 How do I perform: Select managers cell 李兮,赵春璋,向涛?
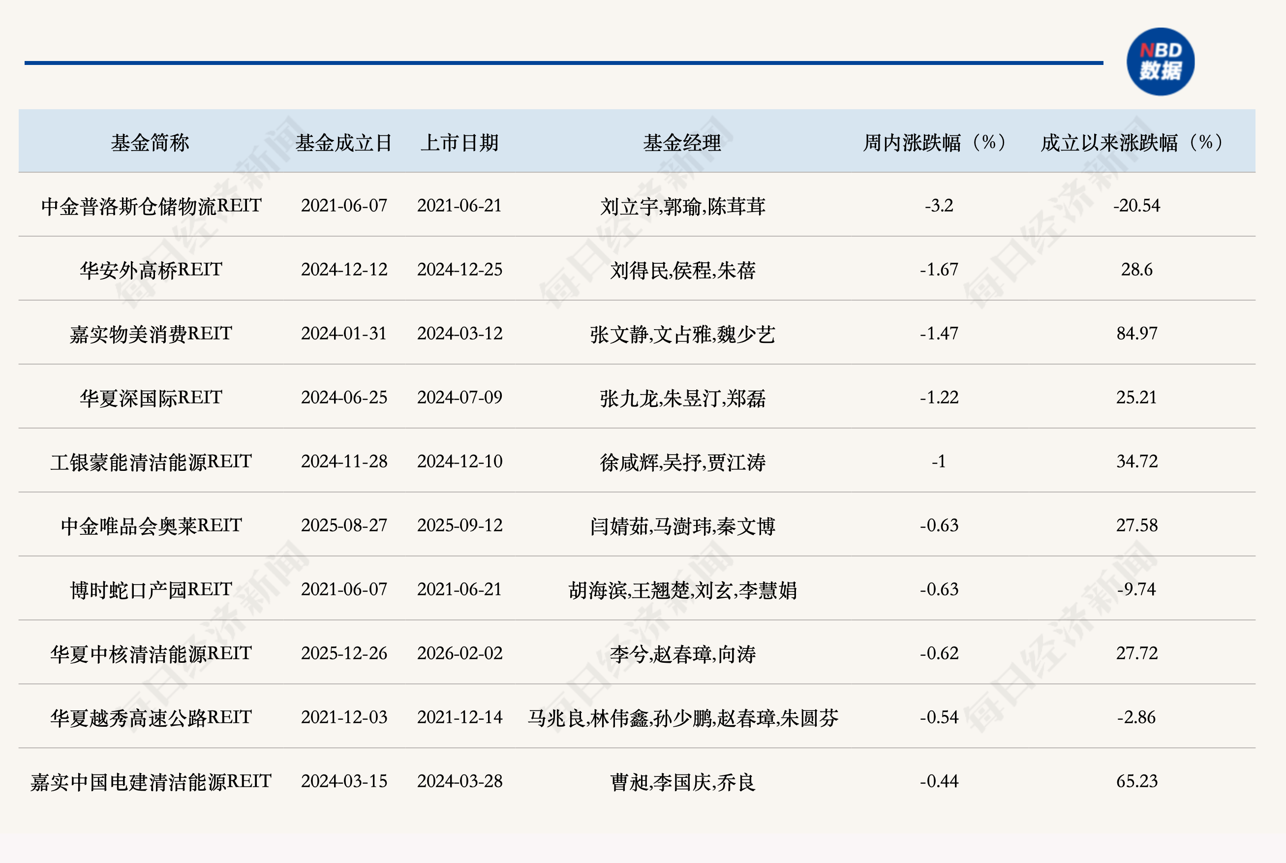click(682, 654)
